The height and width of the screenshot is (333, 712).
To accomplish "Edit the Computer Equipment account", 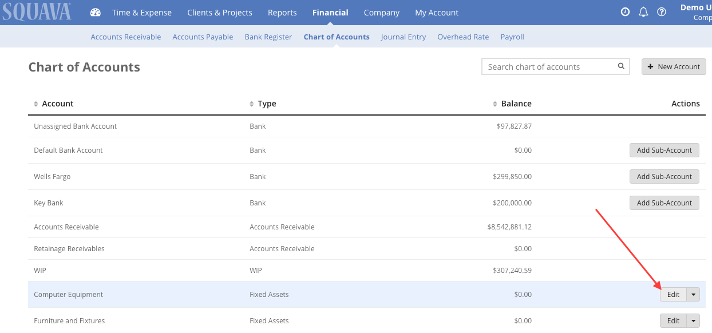I will point(672,294).
